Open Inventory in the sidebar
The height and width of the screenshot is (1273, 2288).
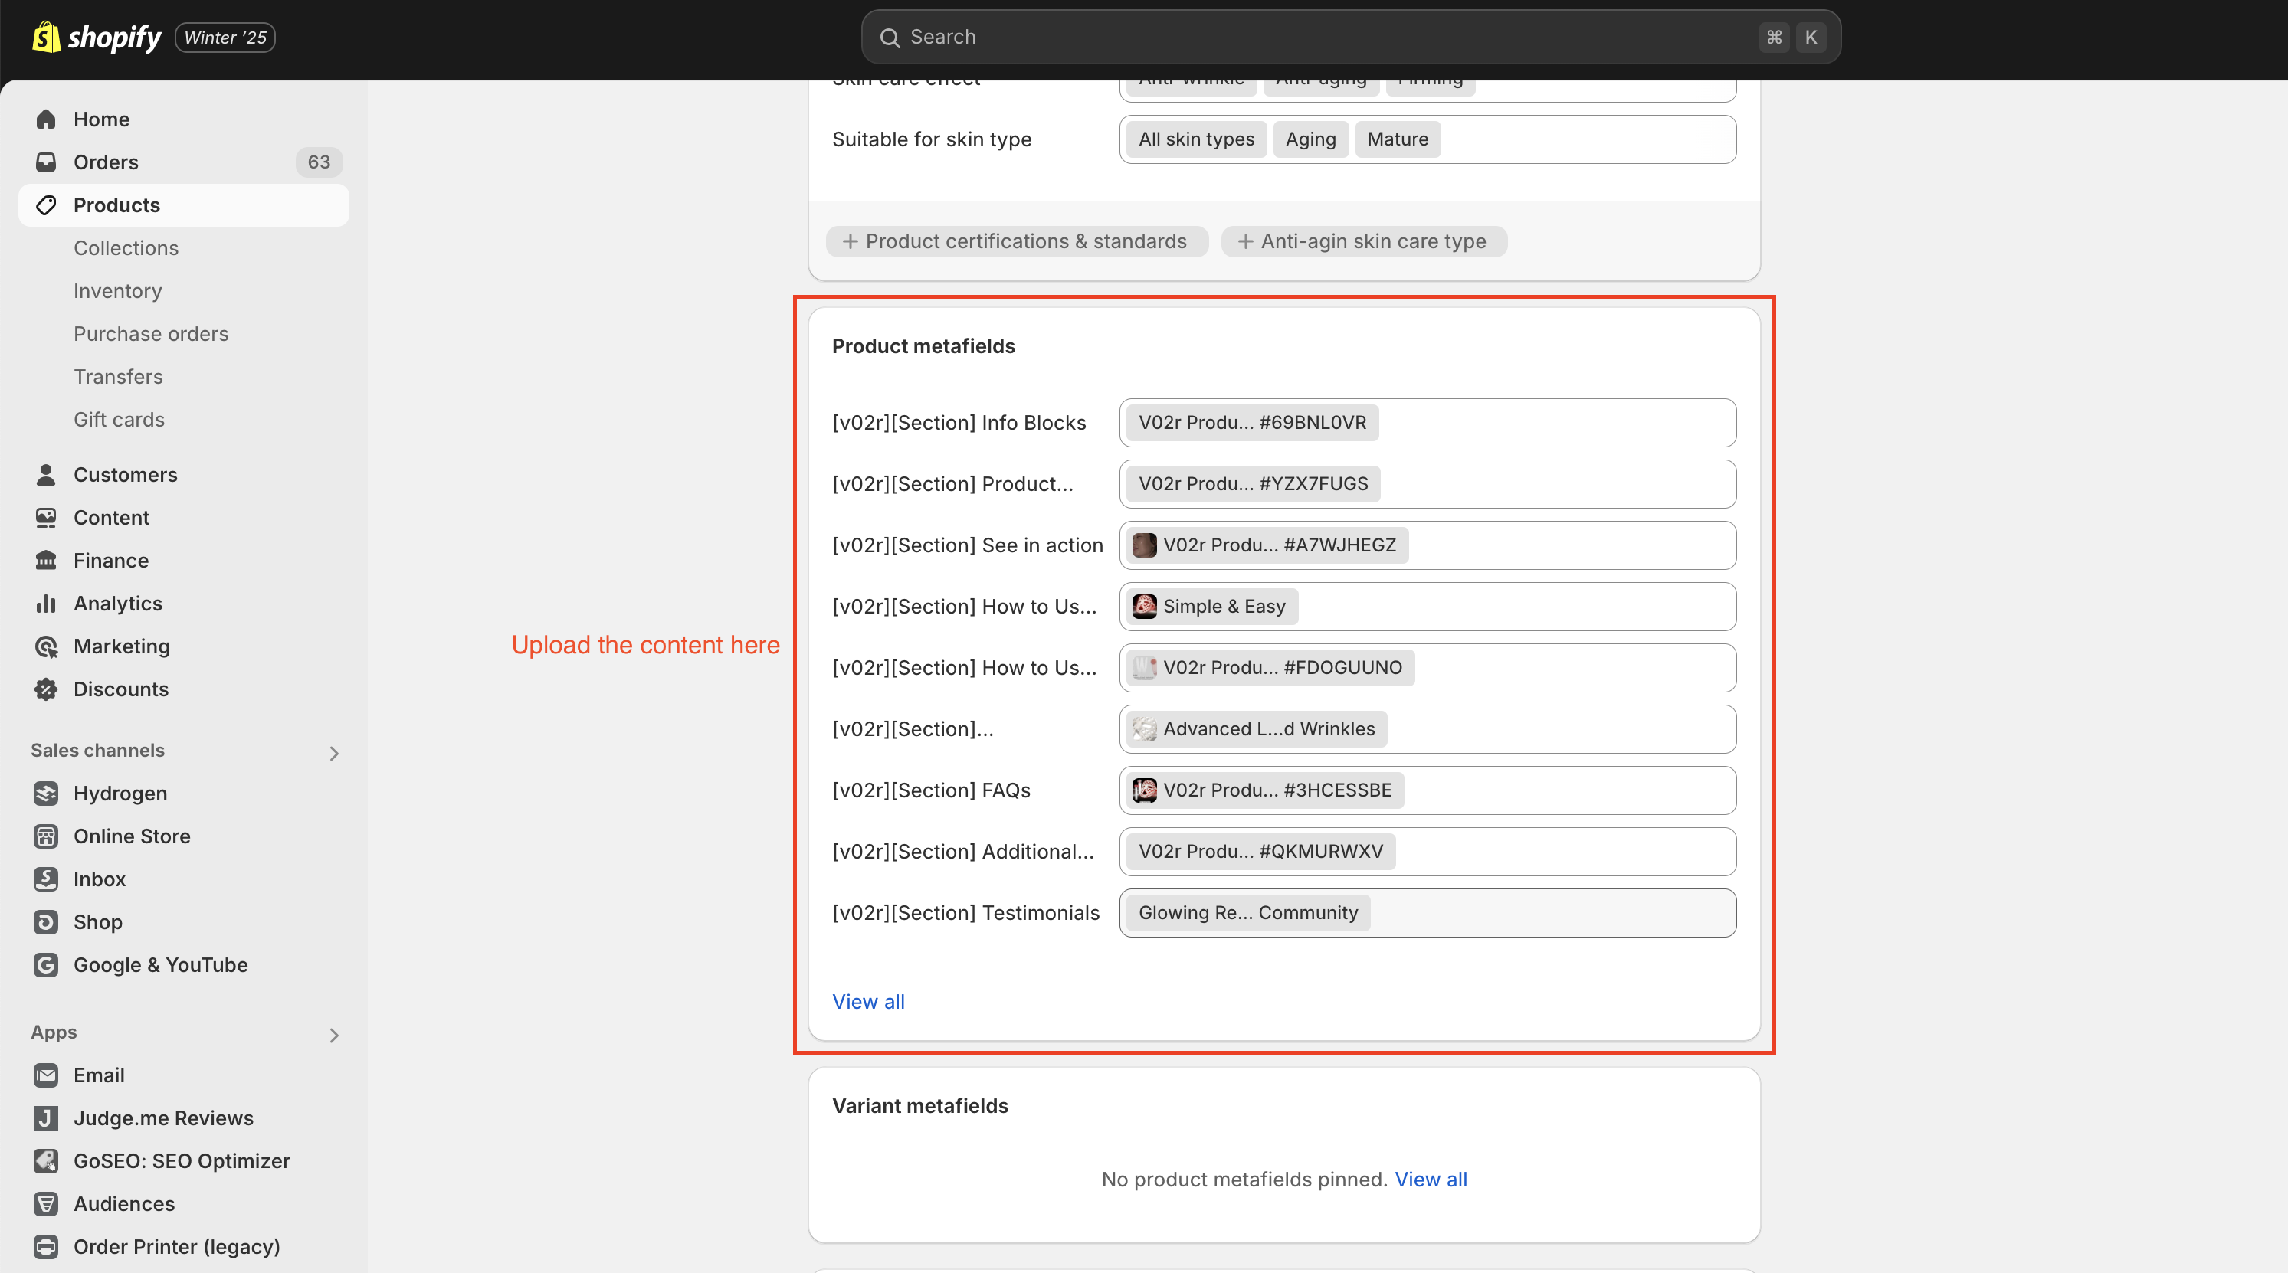tap(118, 291)
